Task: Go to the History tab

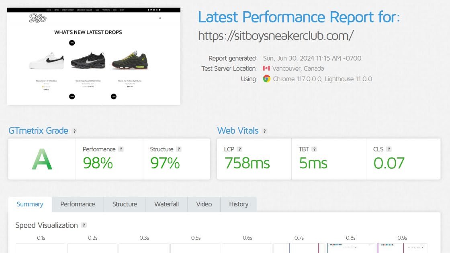Action: [239, 204]
